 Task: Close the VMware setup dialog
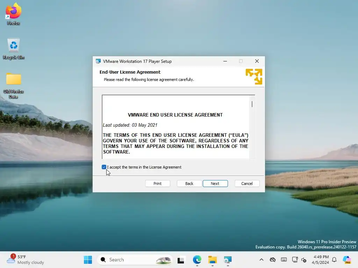click(257, 61)
